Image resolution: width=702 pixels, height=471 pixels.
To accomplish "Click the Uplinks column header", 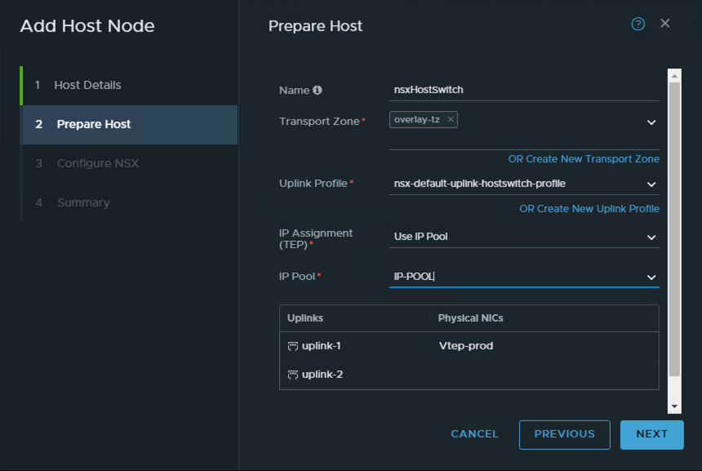I will [305, 318].
